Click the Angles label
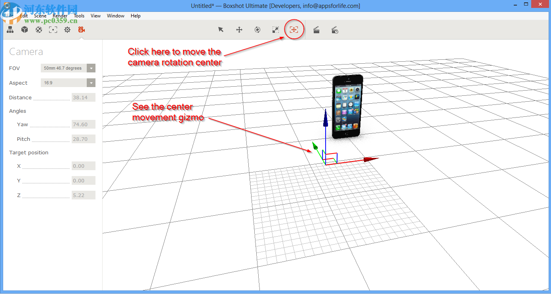 coord(17,111)
